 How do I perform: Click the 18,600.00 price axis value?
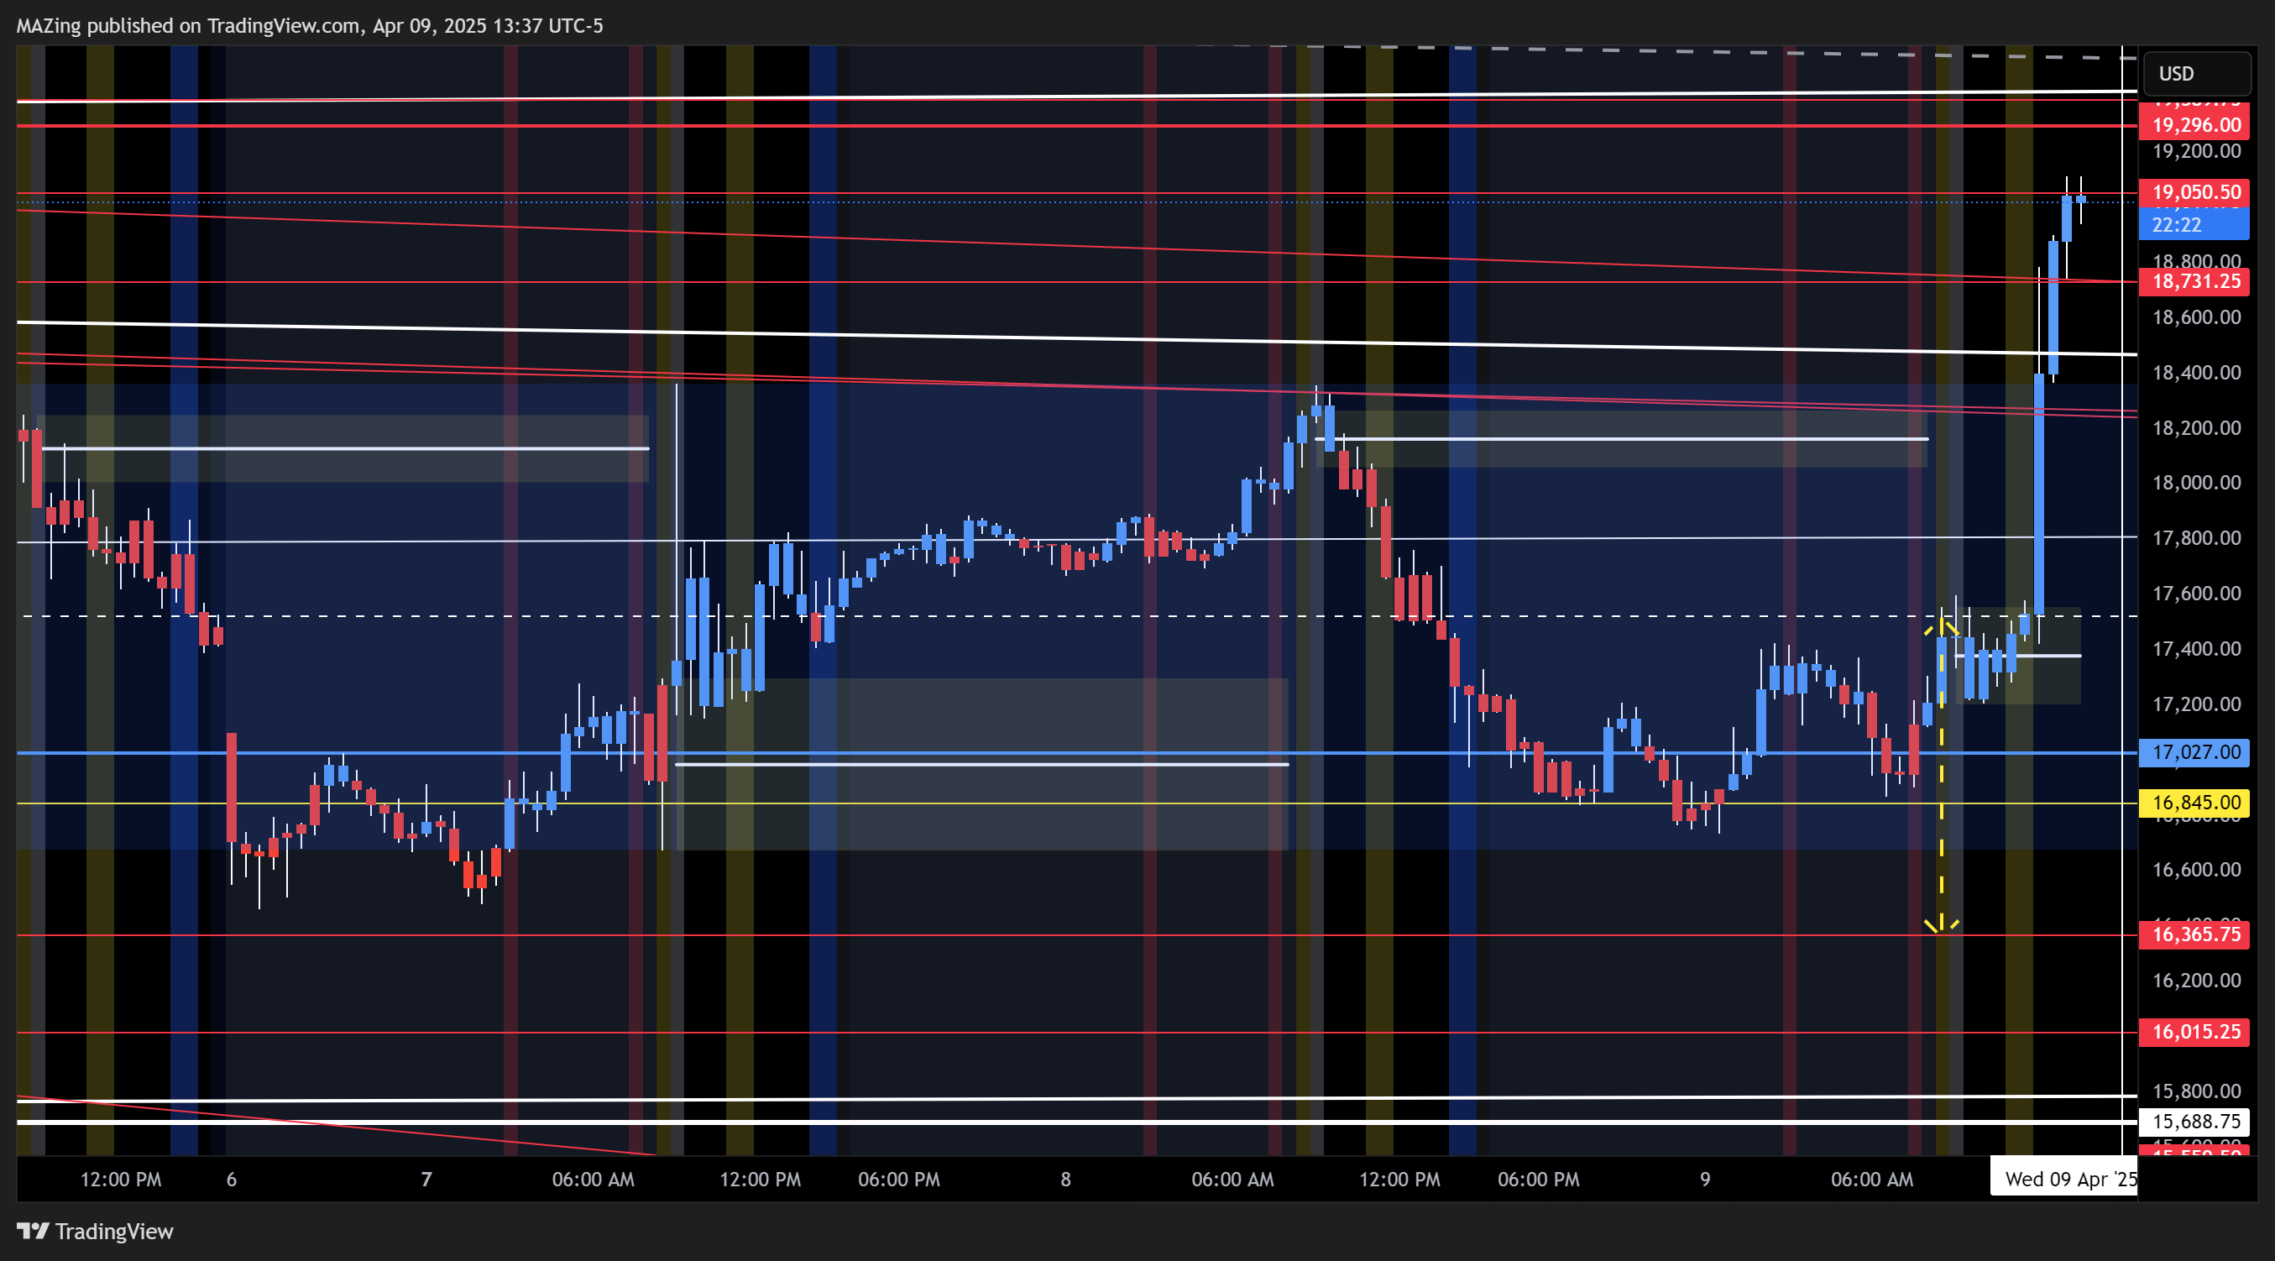[x=2196, y=317]
